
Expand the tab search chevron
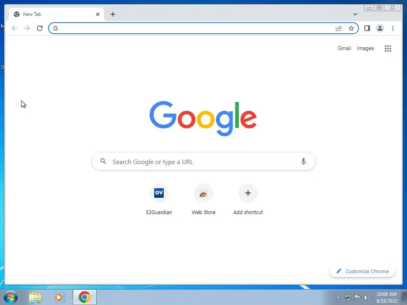[x=355, y=14]
